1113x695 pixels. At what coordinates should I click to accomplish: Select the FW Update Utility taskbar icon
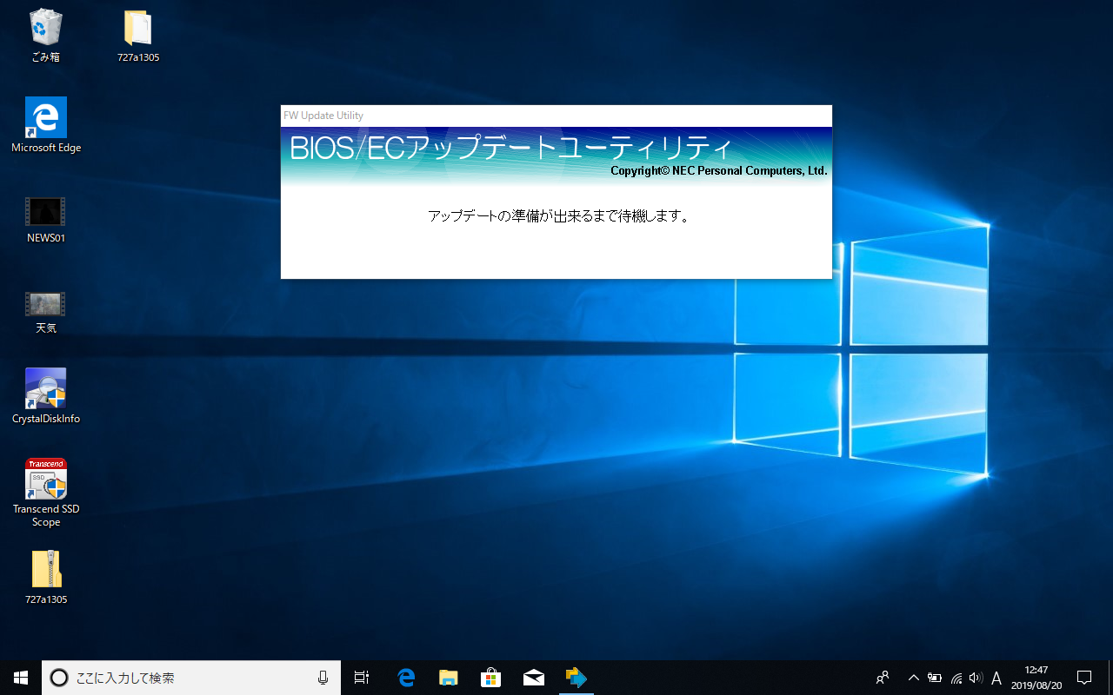pyautogui.click(x=576, y=678)
